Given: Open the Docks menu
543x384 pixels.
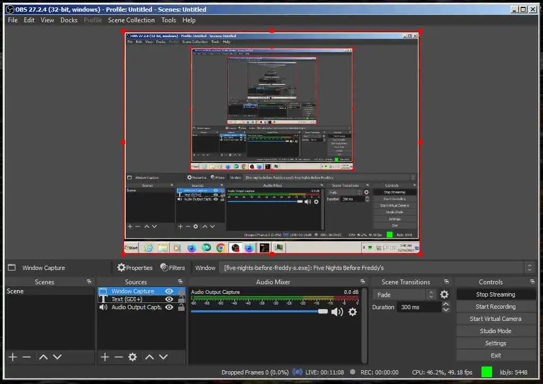Looking at the screenshot, I should (x=69, y=20).
